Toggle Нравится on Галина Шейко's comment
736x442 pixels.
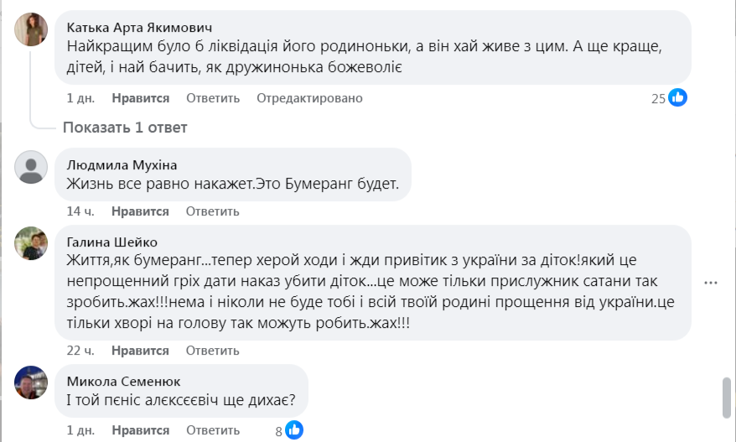pyautogui.click(x=140, y=350)
